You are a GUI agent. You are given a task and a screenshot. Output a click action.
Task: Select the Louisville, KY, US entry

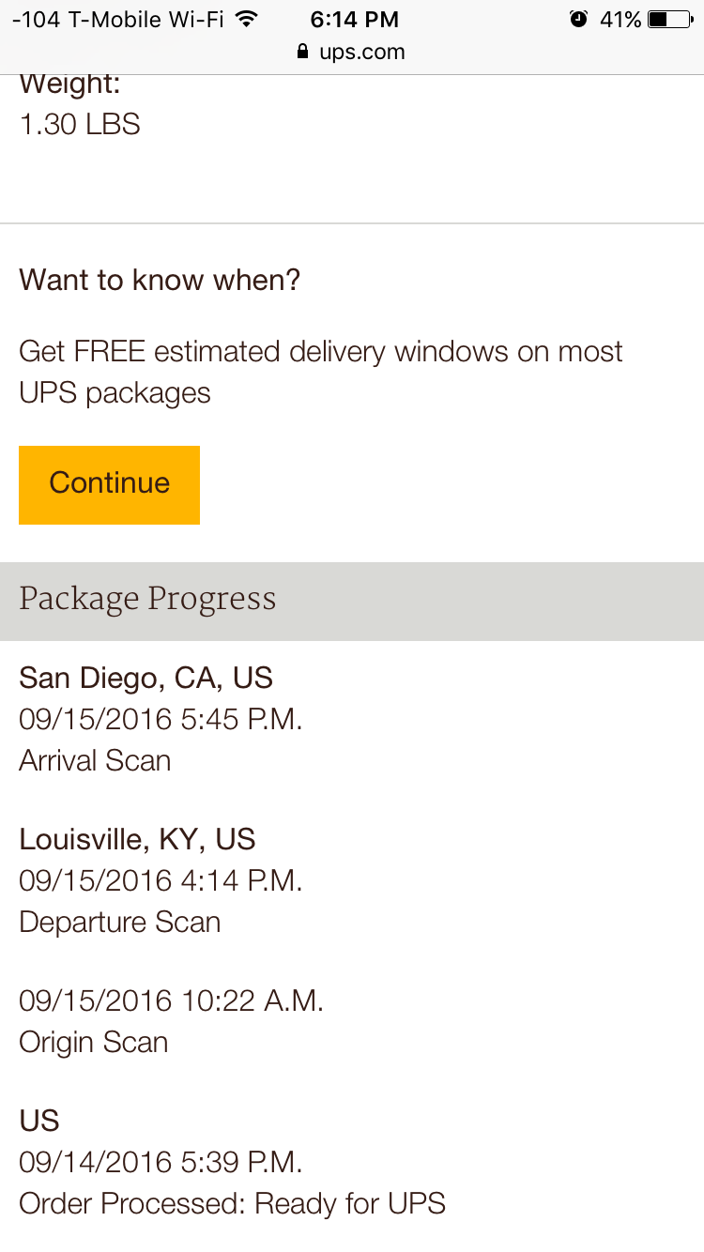point(137,839)
